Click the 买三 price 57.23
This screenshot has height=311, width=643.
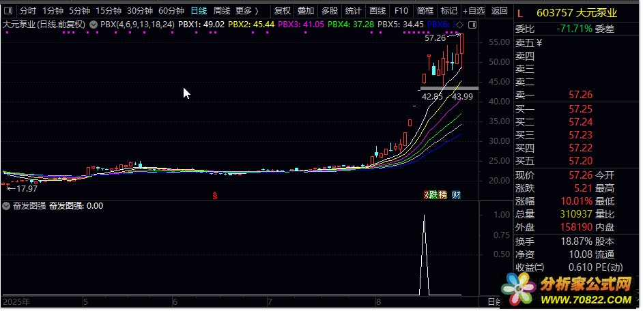pos(581,135)
